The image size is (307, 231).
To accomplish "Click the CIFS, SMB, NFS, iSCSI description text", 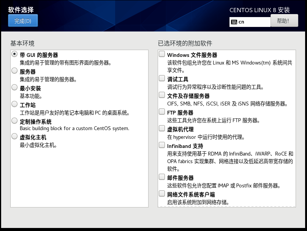I will [227, 104].
